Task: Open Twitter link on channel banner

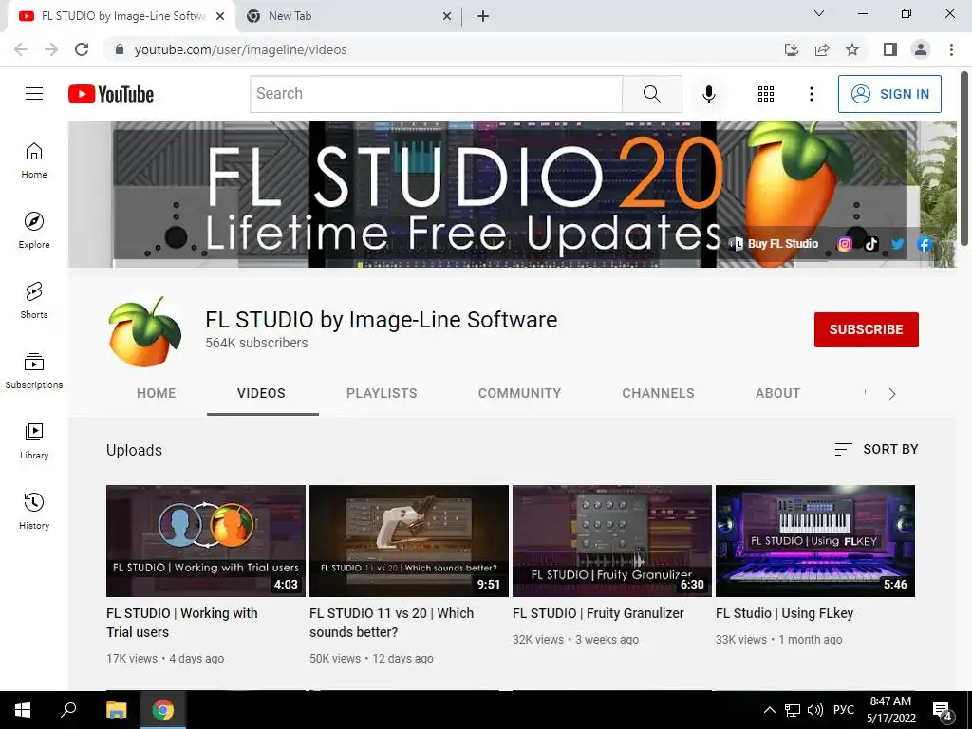Action: click(x=898, y=244)
